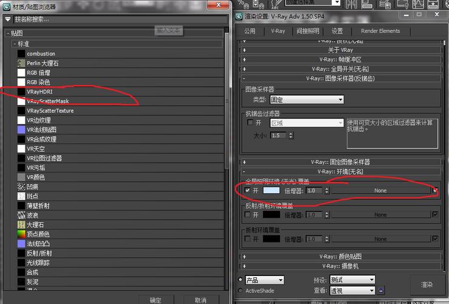Select the 产品 render mode radio button
The width and height of the screenshot is (449, 304).
click(240, 279)
